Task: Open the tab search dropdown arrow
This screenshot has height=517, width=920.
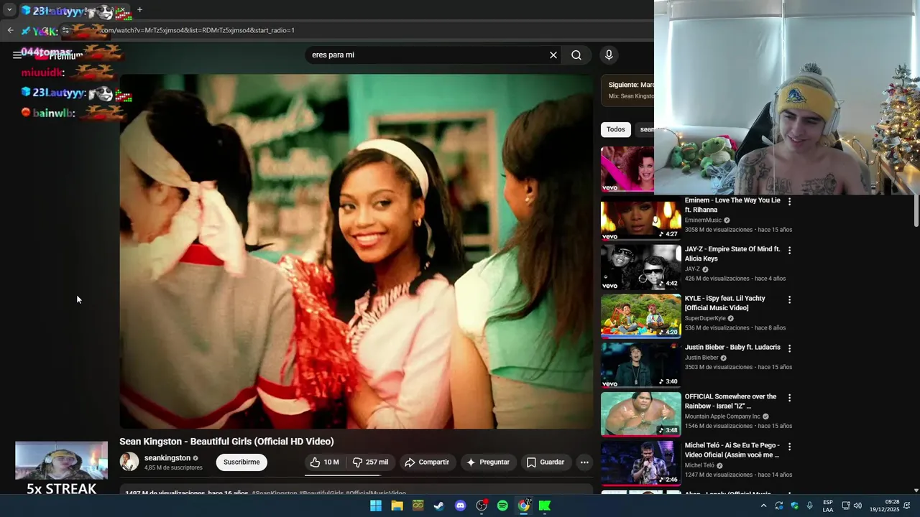Action: coord(9,10)
